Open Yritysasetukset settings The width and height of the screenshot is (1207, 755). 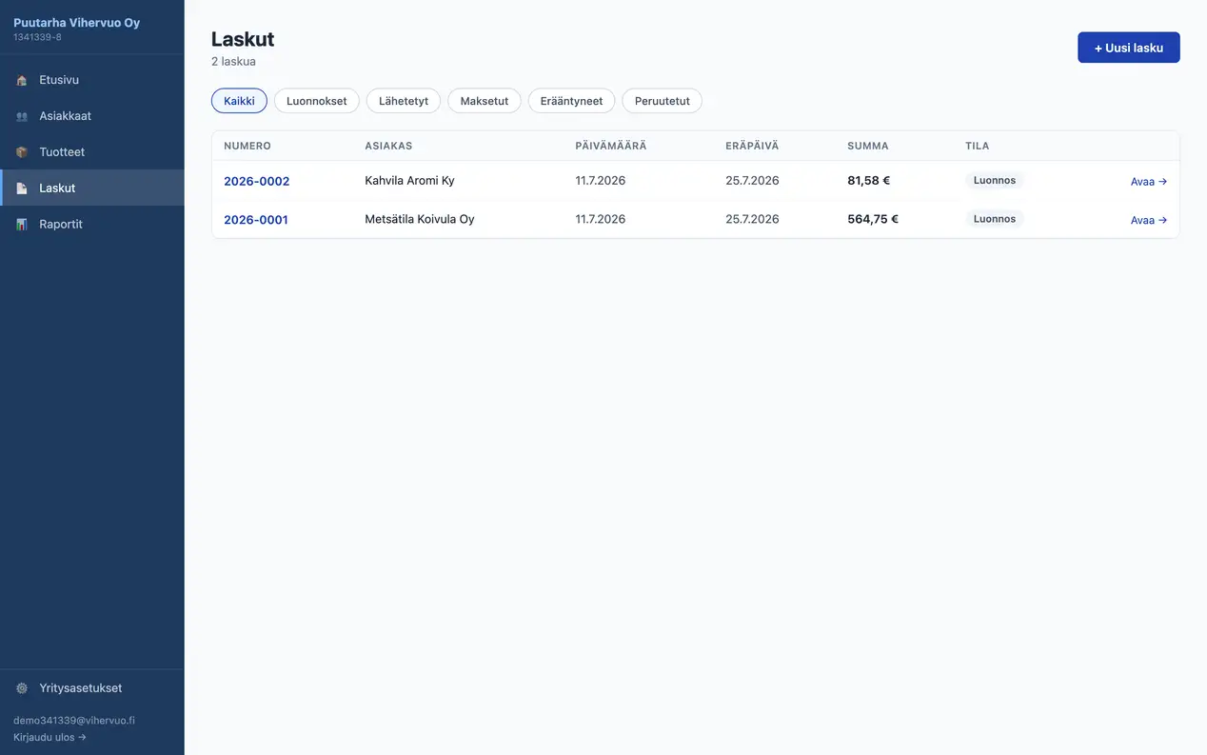pyautogui.click(x=92, y=688)
